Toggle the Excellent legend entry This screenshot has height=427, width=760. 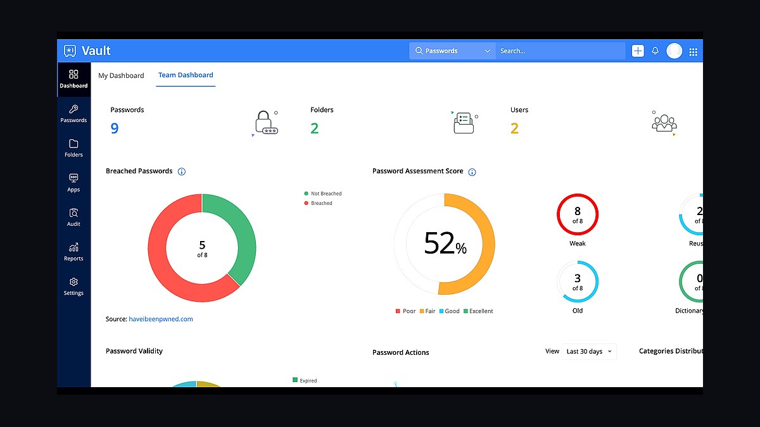point(478,311)
